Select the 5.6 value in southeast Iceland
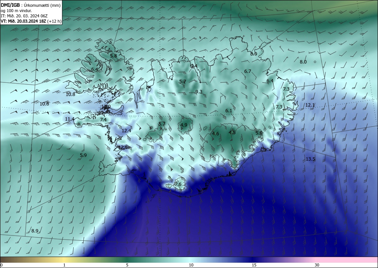 [259, 133]
